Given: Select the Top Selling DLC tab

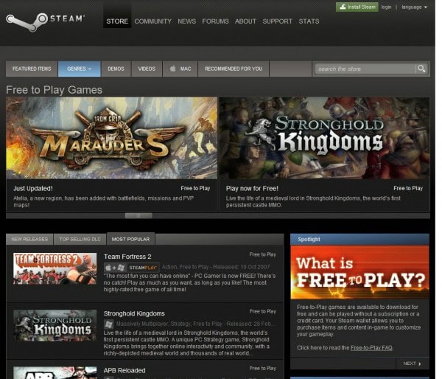Looking at the screenshot, I should (80, 239).
